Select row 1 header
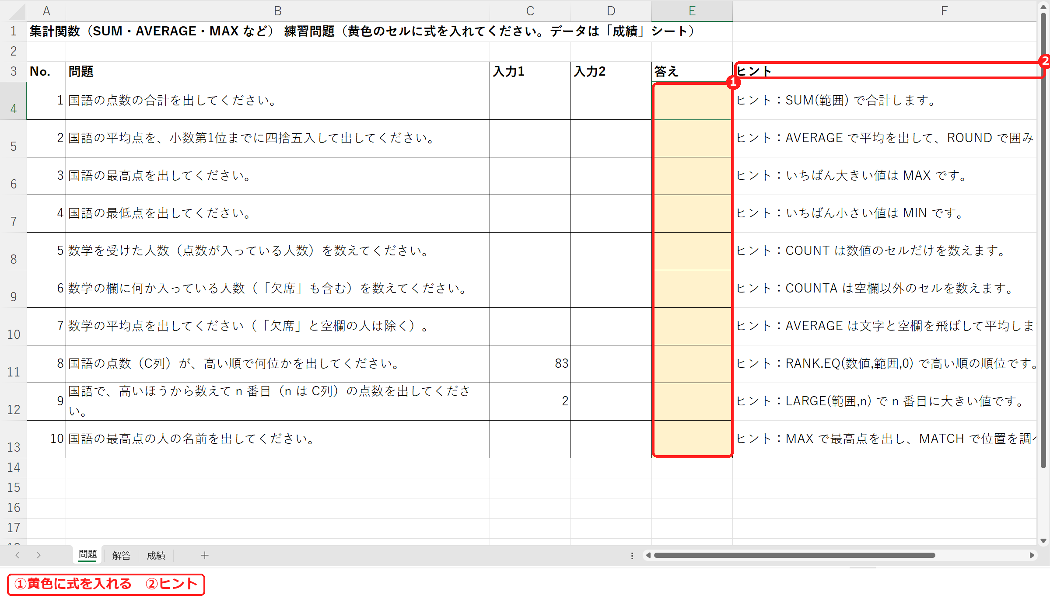1050x599 pixels. pyautogui.click(x=14, y=31)
